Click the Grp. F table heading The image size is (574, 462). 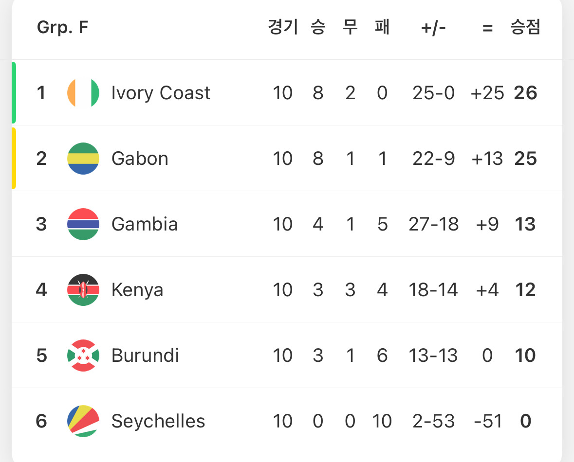62,28
